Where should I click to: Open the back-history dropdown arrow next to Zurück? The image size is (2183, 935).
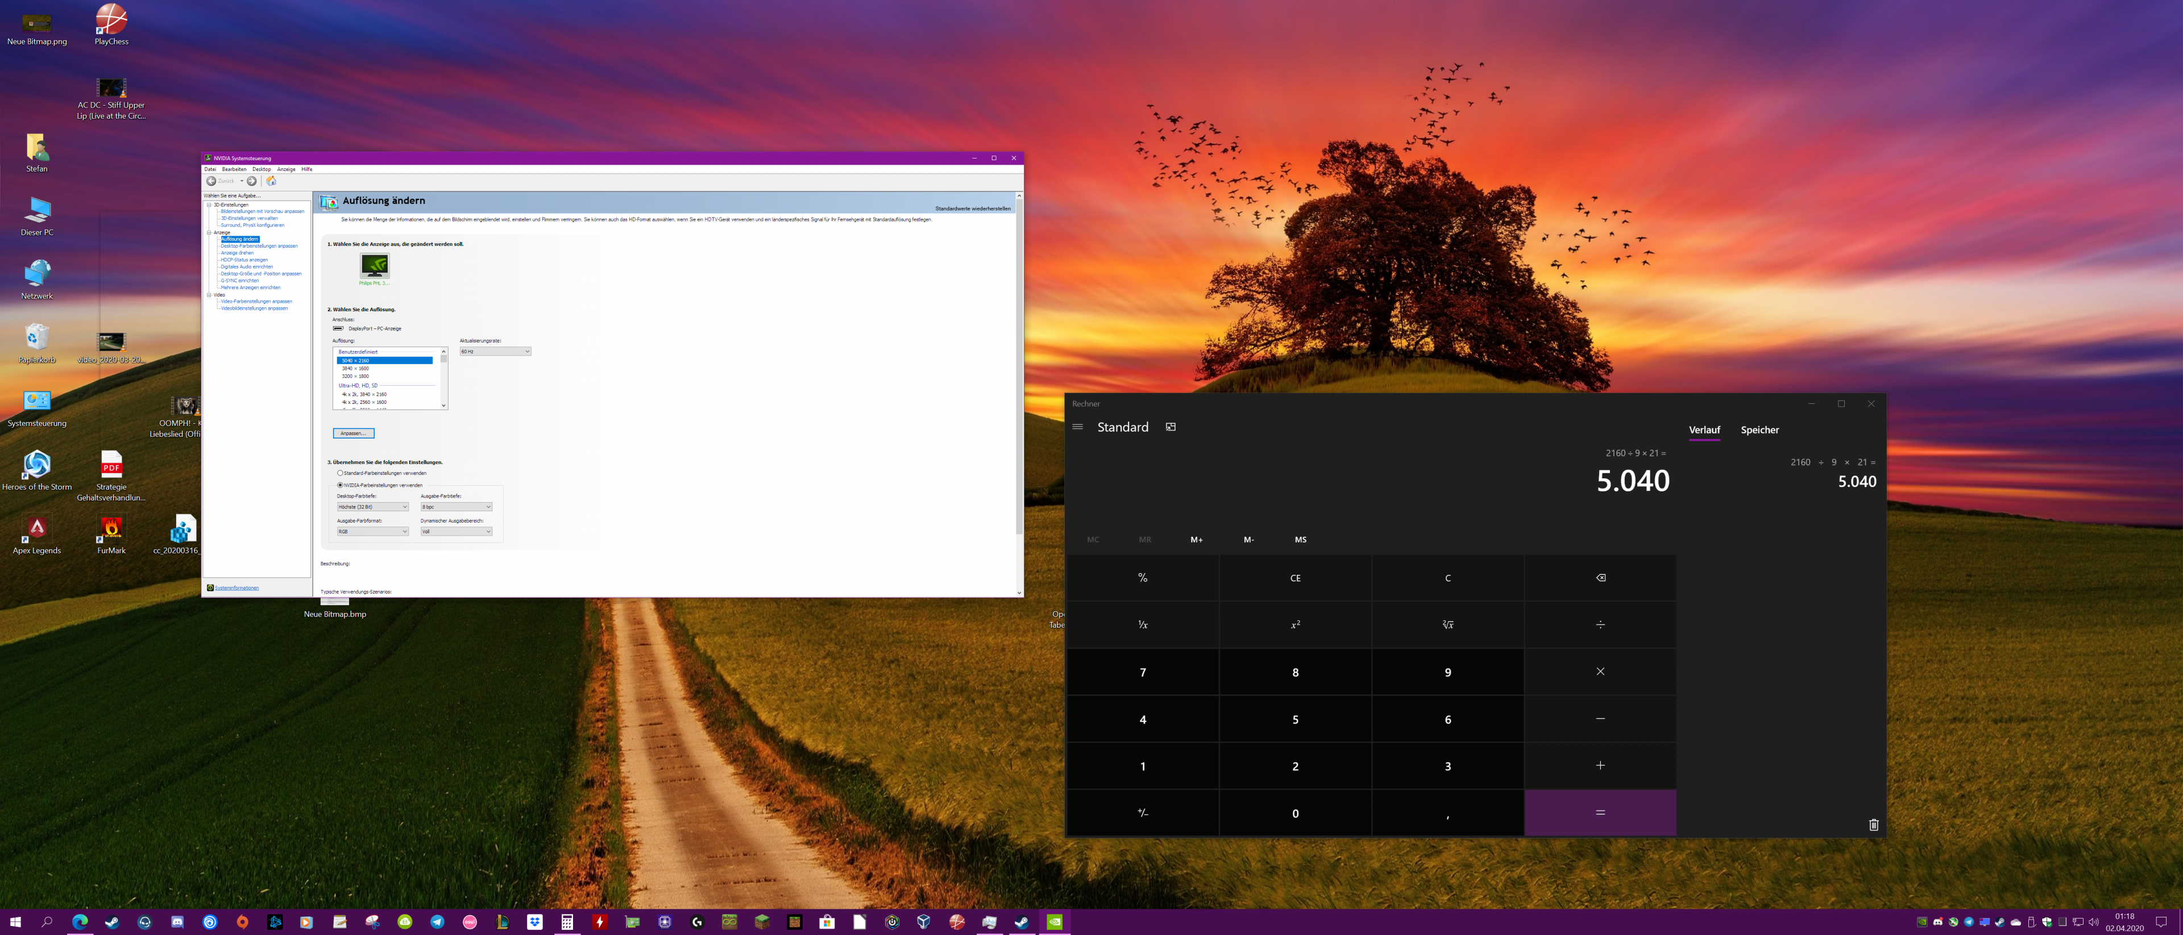(242, 181)
